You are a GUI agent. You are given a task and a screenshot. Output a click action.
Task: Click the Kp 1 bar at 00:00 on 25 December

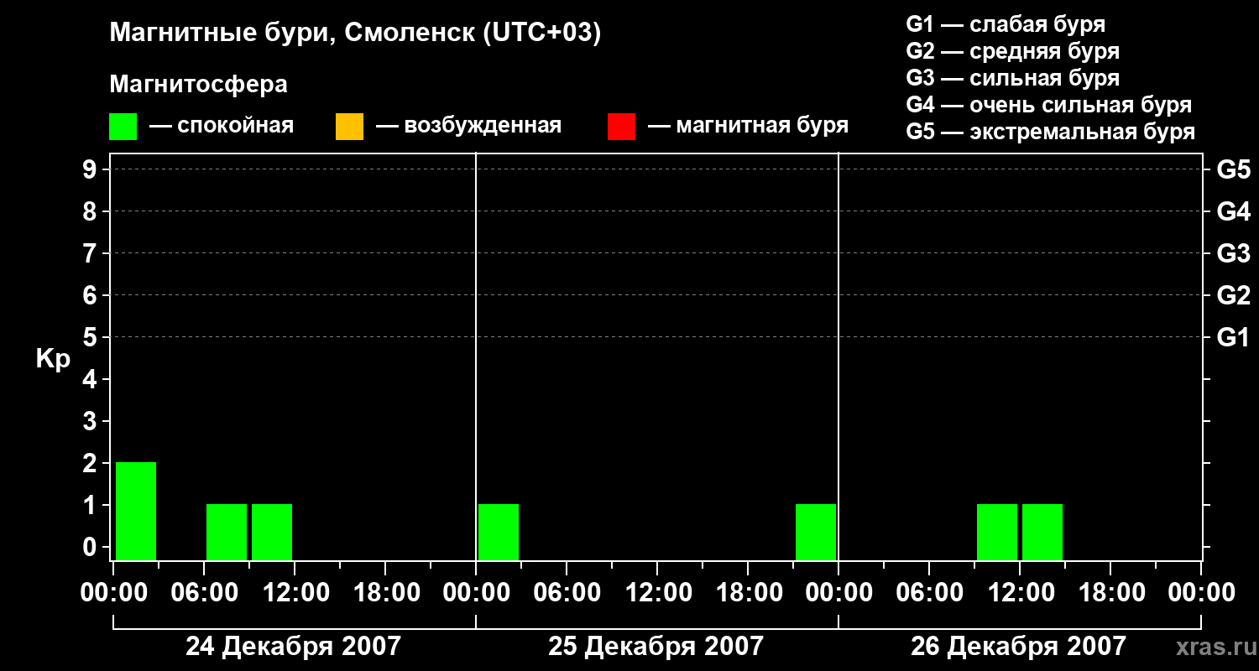(x=499, y=532)
